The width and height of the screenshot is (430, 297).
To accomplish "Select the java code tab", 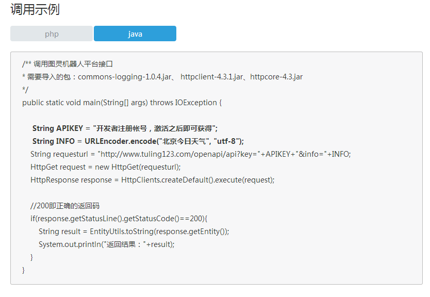I will click(135, 34).
